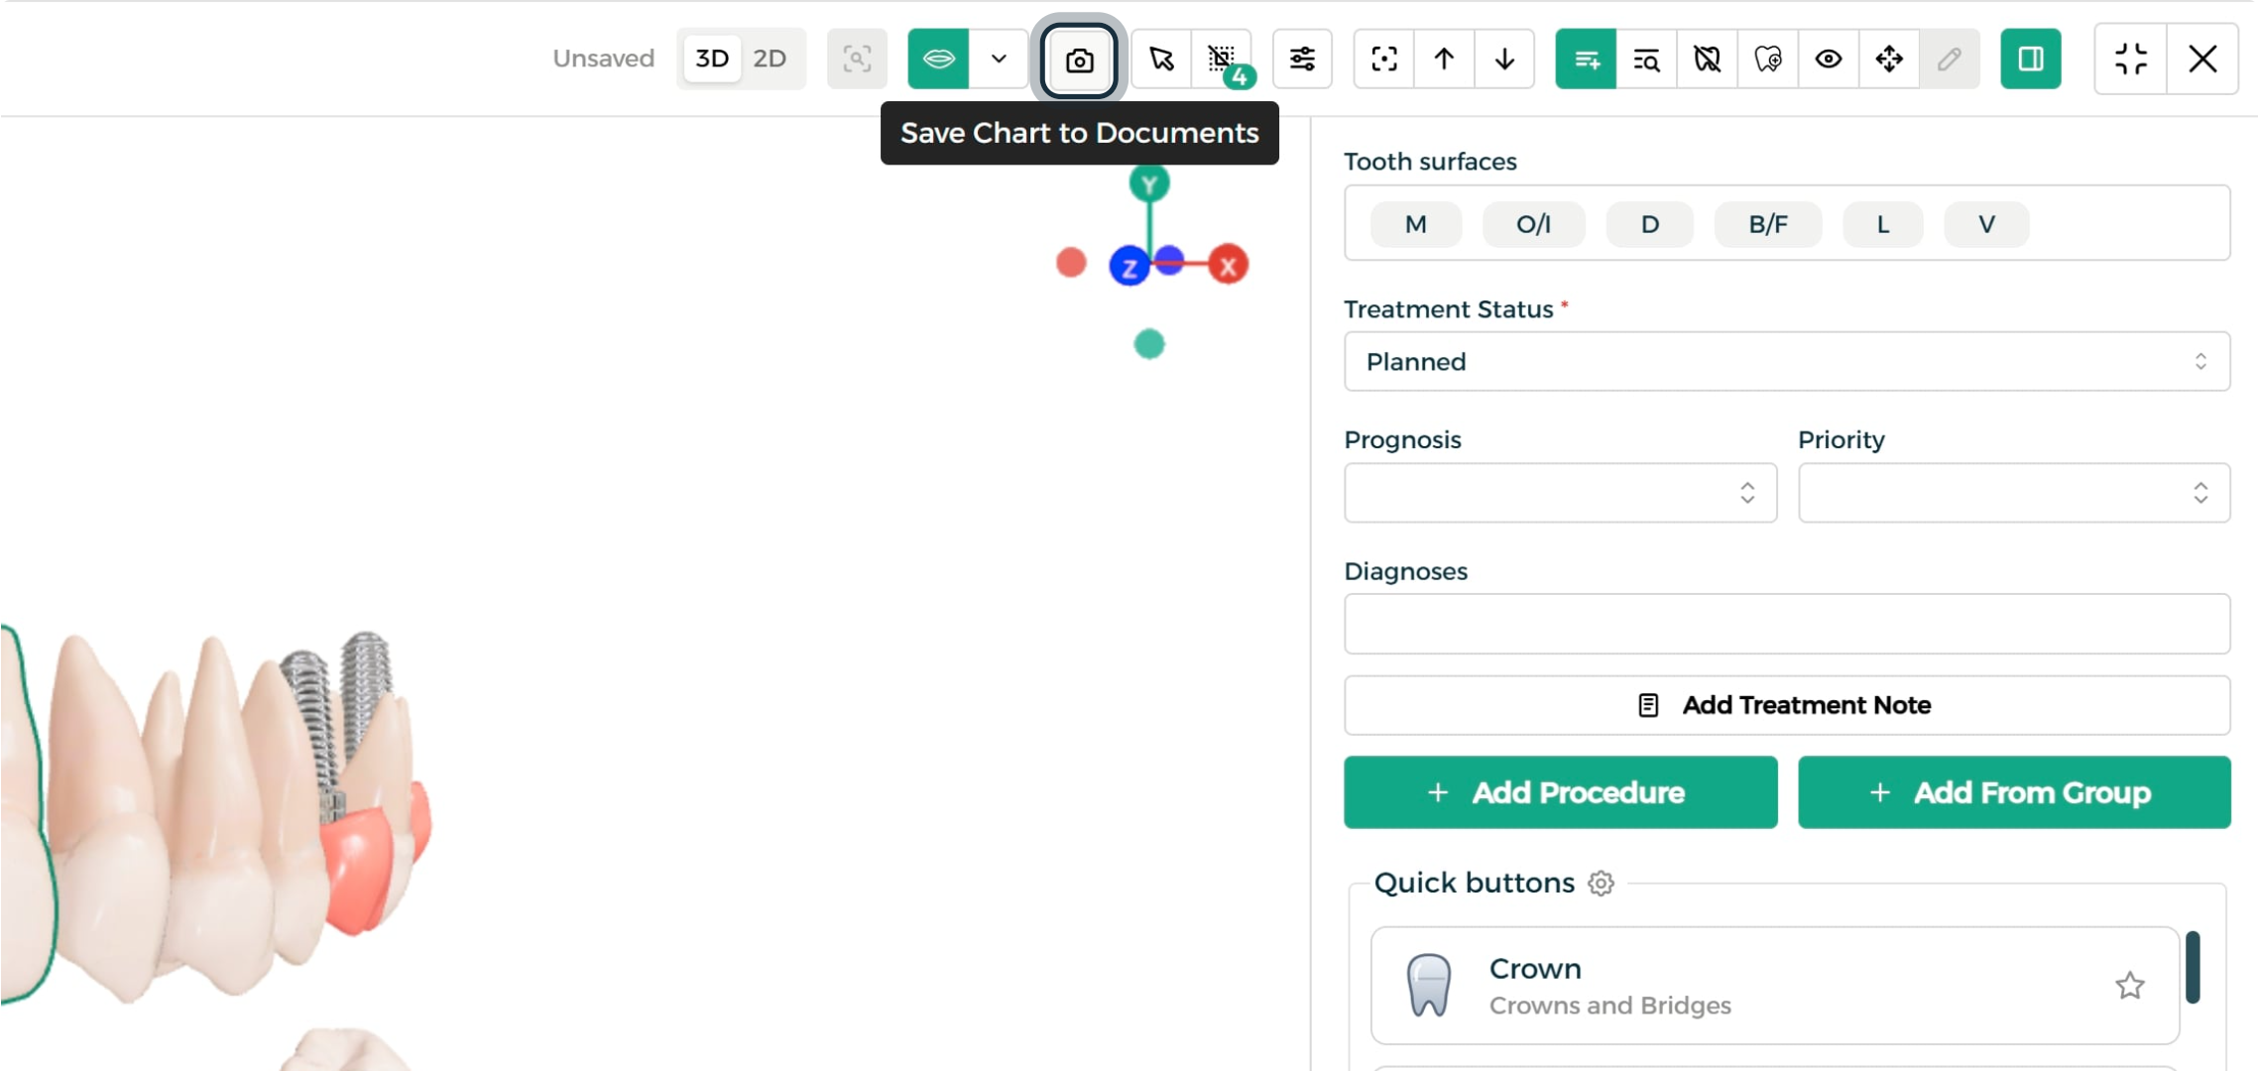
Task: Click the red X axis gizmo handle
Action: coord(1229,265)
